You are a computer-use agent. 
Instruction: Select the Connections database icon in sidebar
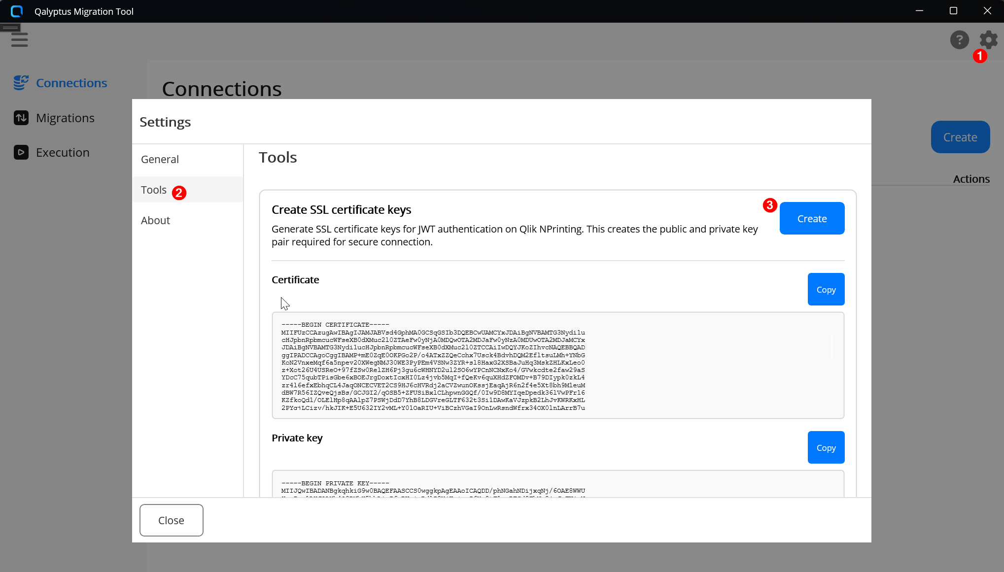[x=21, y=82]
